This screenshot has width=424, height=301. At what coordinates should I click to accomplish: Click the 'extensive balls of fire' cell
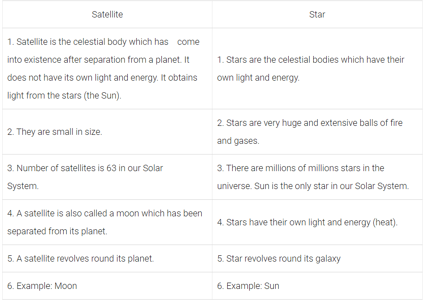coord(310,132)
